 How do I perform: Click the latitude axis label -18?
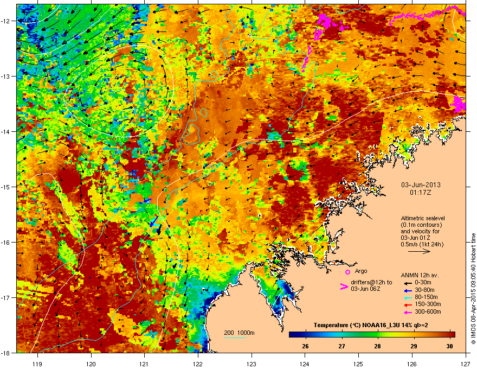click(6, 353)
